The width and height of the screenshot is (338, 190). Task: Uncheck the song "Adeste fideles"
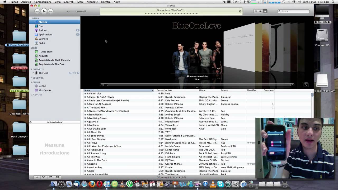(x=85, y=115)
